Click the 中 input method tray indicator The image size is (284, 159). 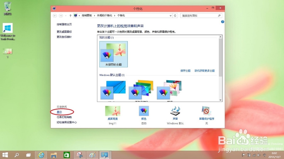click(x=265, y=155)
